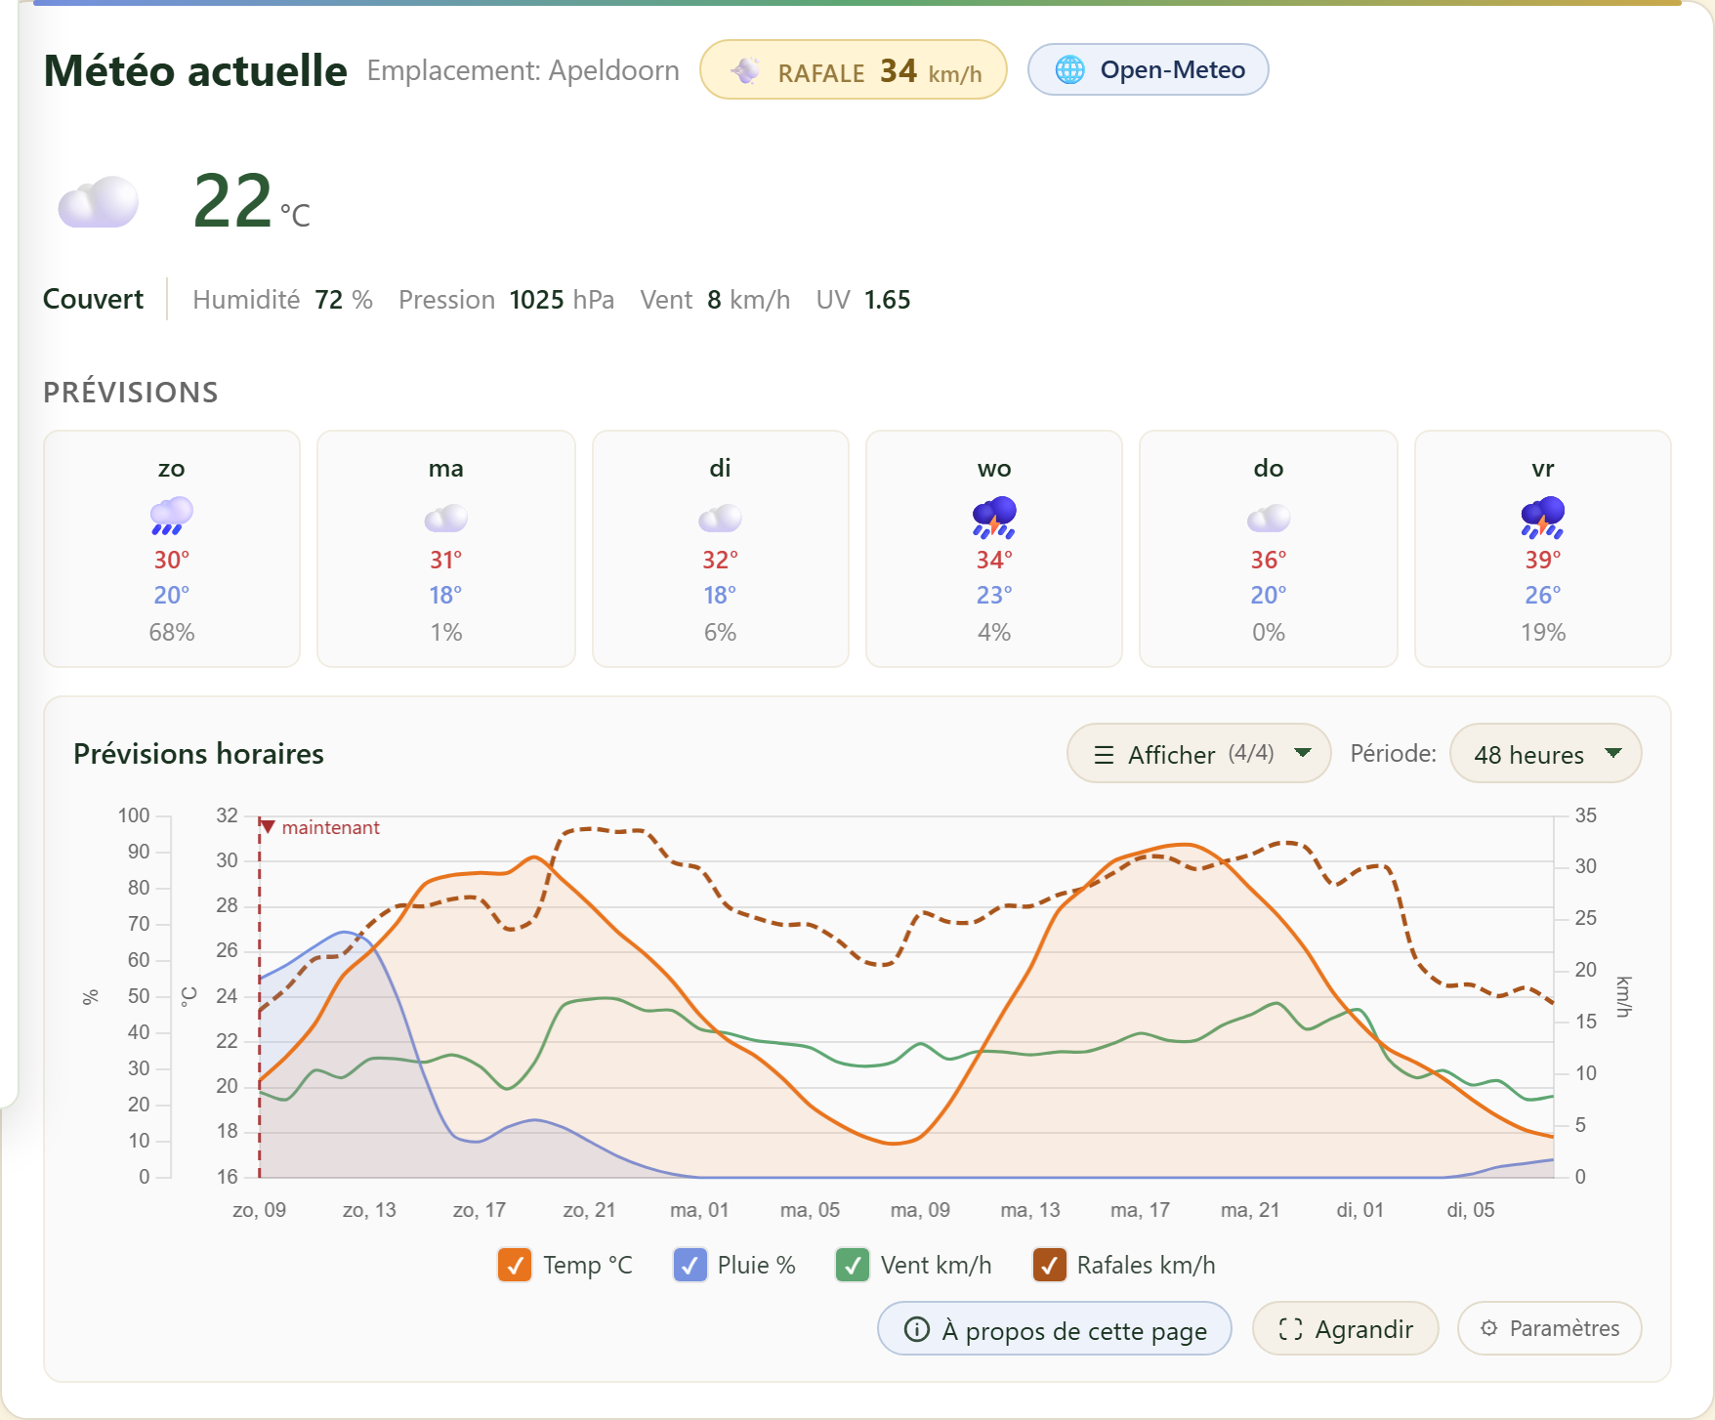Click the wind gust icon in RAFALE badge
1715x1420 pixels.
click(x=746, y=71)
